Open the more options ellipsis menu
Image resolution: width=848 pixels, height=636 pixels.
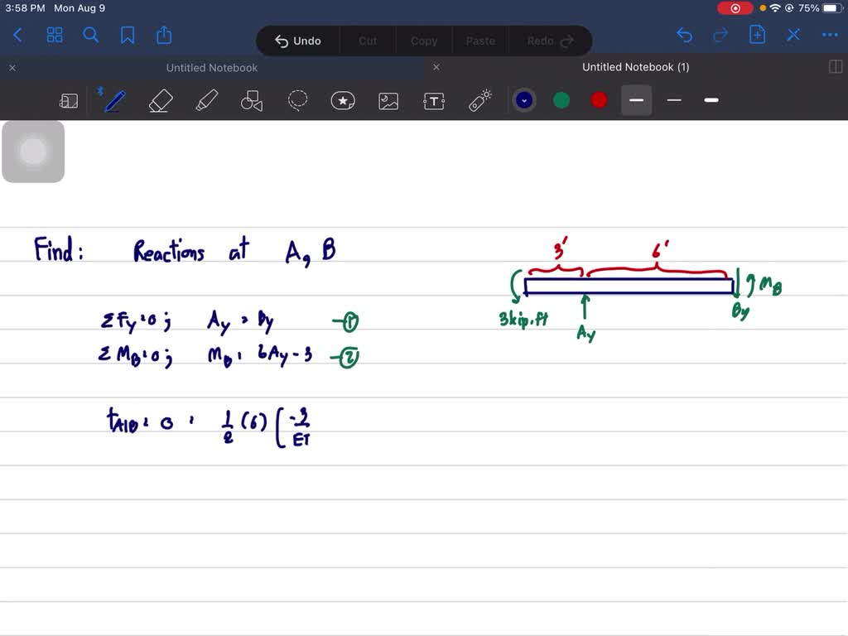[830, 35]
